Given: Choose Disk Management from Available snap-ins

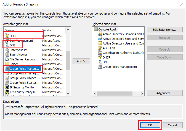Looking at the screenshot, I should 21,41.
